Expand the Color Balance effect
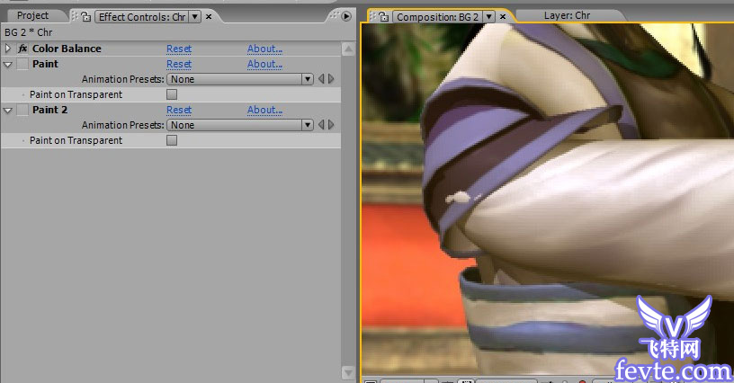The image size is (734, 383). pos(7,49)
